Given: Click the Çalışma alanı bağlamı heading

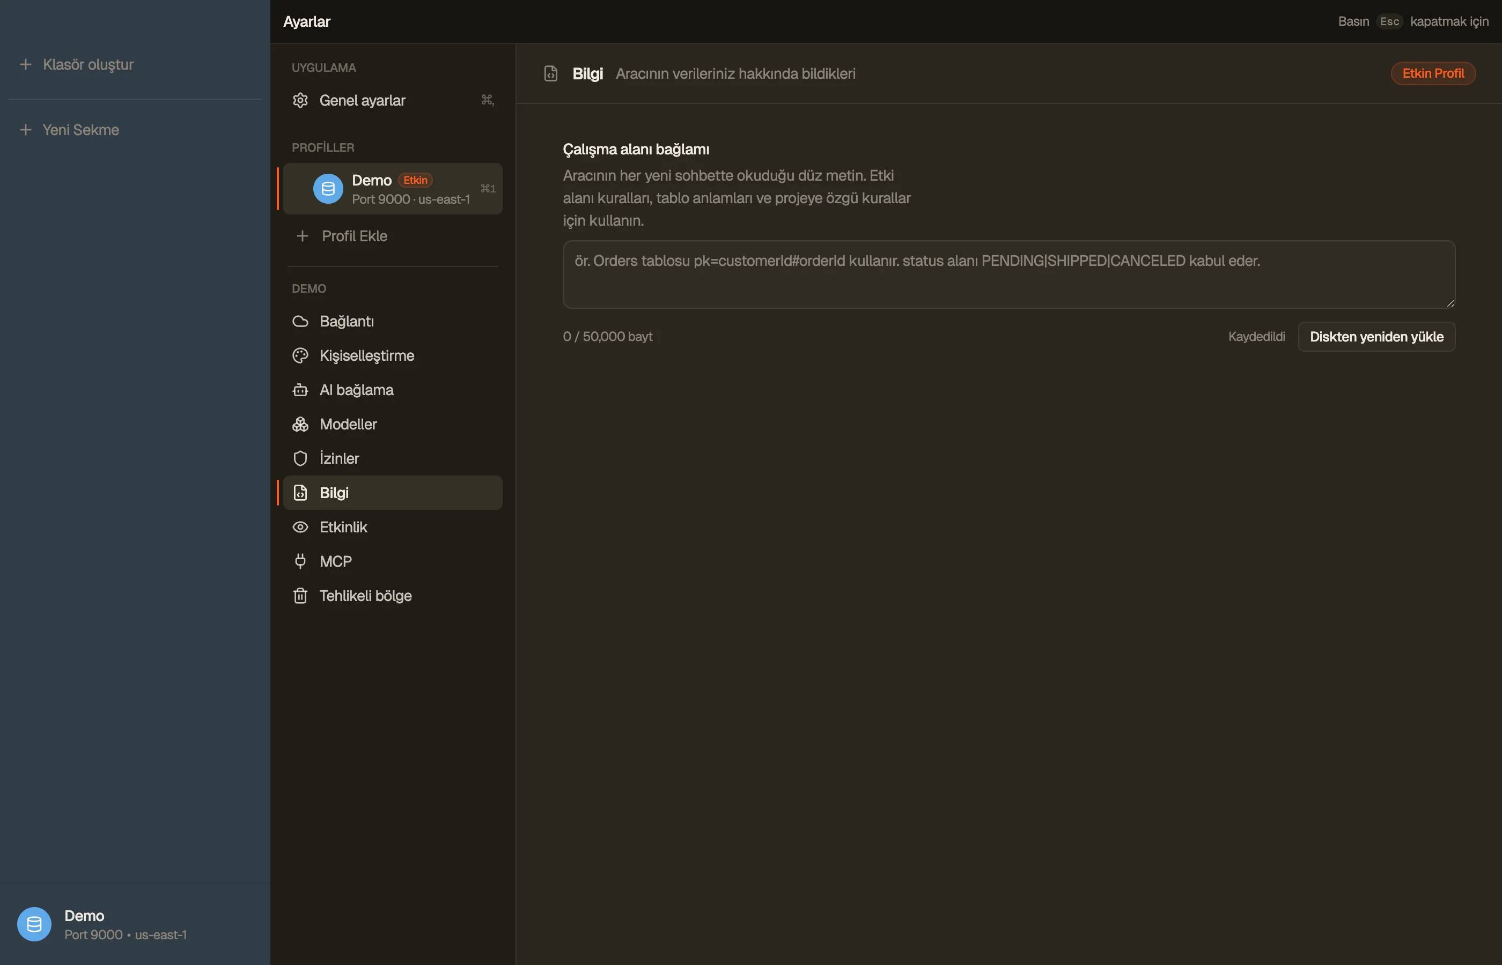Looking at the screenshot, I should click(636, 149).
